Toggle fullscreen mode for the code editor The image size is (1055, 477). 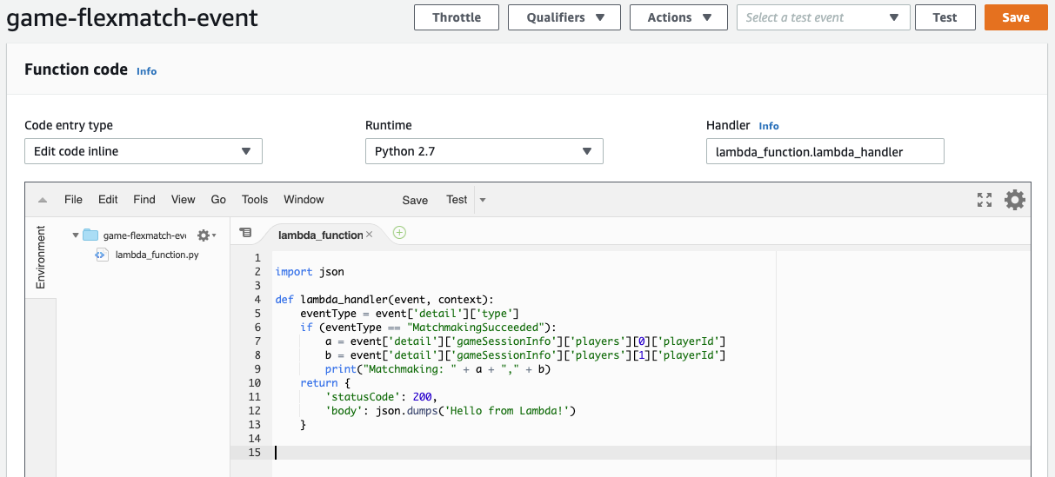[x=985, y=200]
